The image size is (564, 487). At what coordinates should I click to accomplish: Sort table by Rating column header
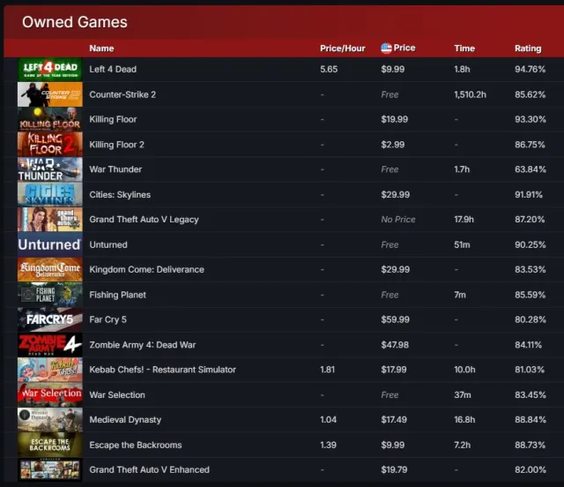(x=528, y=49)
